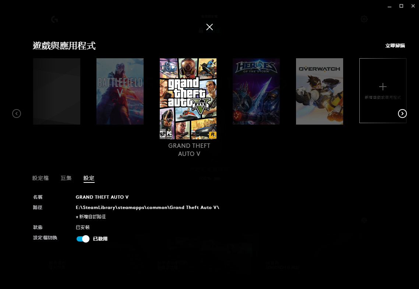This screenshot has height=289, width=419.
Task: Click the 狀態 status field label
Action: point(38,227)
